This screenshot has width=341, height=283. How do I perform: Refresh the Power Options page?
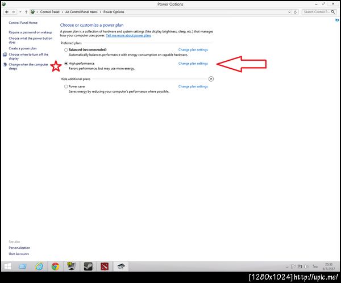coord(295,12)
